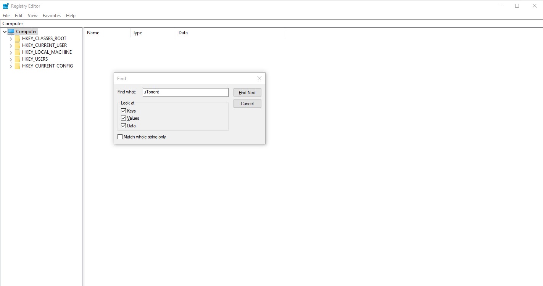
Task: Expand the HKEY_LOCAL_MACHINE node
Action: click(x=11, y=52)
